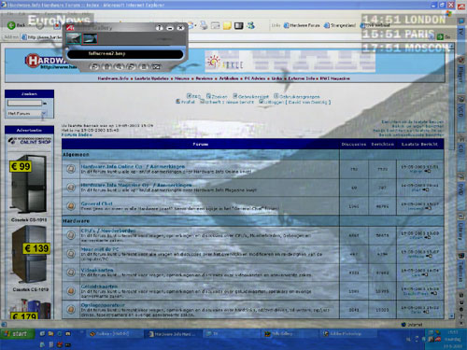Click latest-post arrow in General Chat row

(x=428, y=208)
